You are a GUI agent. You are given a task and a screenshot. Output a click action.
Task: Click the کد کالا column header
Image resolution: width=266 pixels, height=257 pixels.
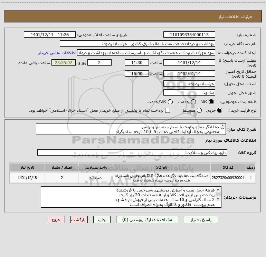[x=228, y=167]
